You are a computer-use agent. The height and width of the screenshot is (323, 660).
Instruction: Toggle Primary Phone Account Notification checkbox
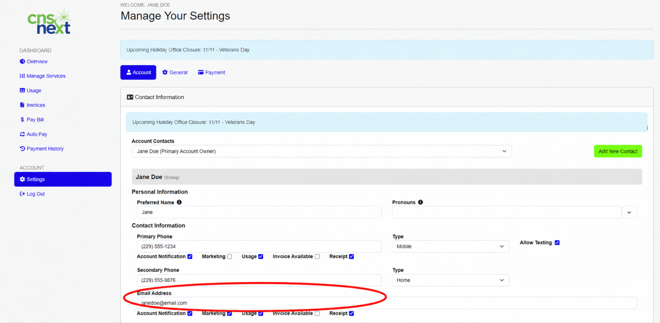[190, 256]
